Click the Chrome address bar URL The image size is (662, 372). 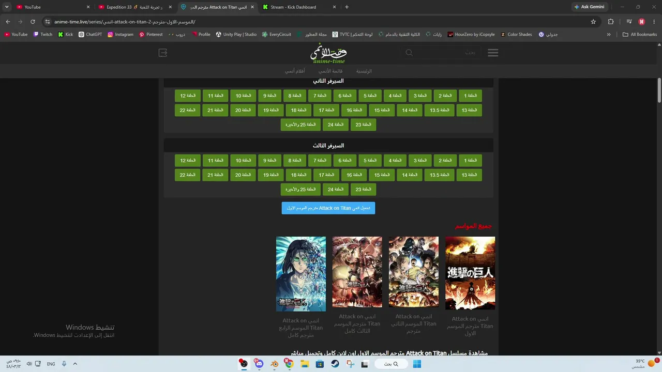pyautogui.click(x=125, y=22)
